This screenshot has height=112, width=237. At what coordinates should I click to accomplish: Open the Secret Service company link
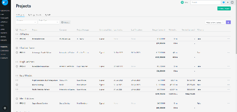coord(65,103)
